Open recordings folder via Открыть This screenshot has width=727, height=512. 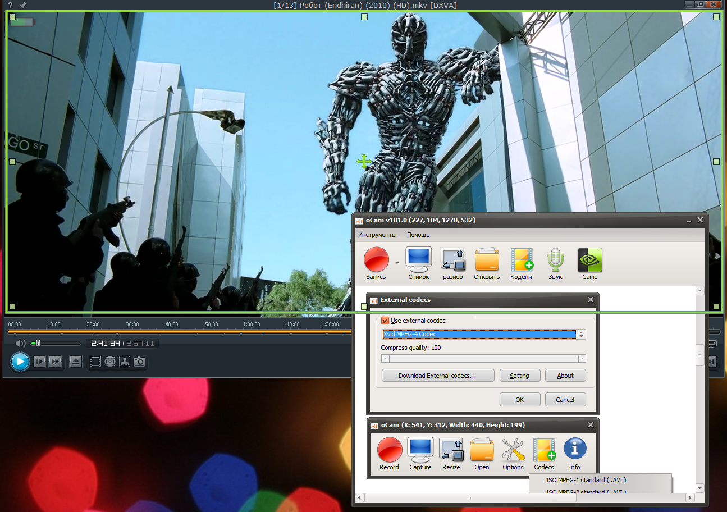coord(487,264)
